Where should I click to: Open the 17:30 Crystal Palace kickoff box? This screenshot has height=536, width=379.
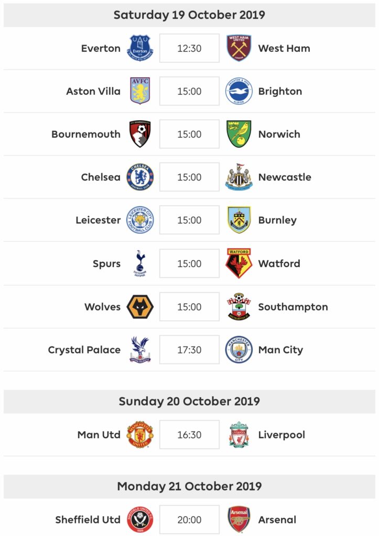[189, 349]
